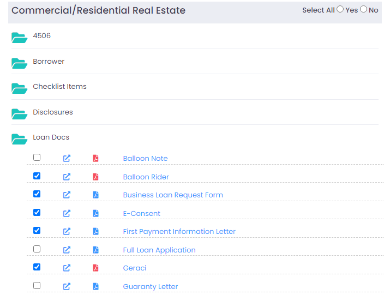Open the Geraci document link
Image resolution: width=384 pixels, height=295 pixels.
pyautogui.click(x=134, y=268)
